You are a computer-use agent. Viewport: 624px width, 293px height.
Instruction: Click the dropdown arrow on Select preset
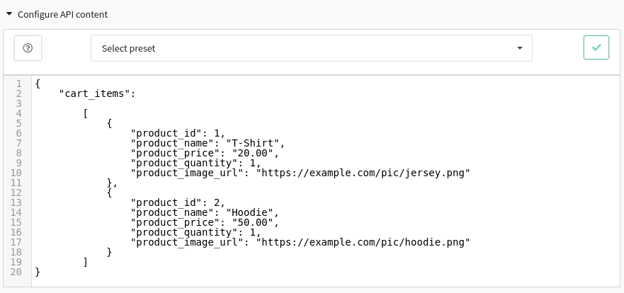point(519,48)
